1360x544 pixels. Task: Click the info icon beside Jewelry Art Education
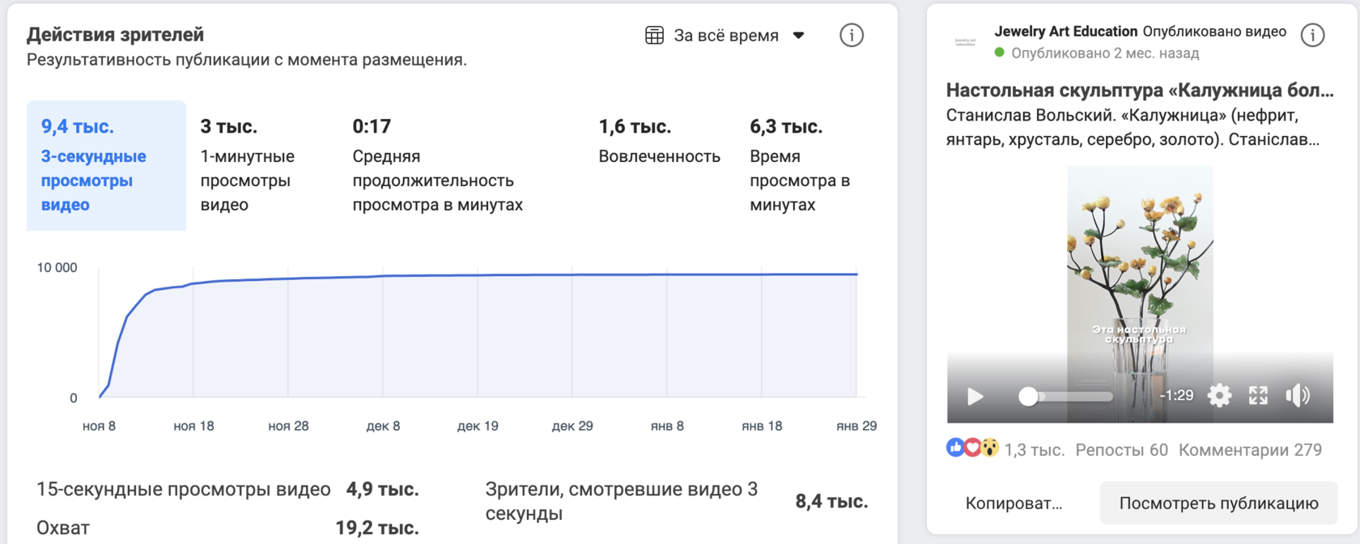[1312, 36]
